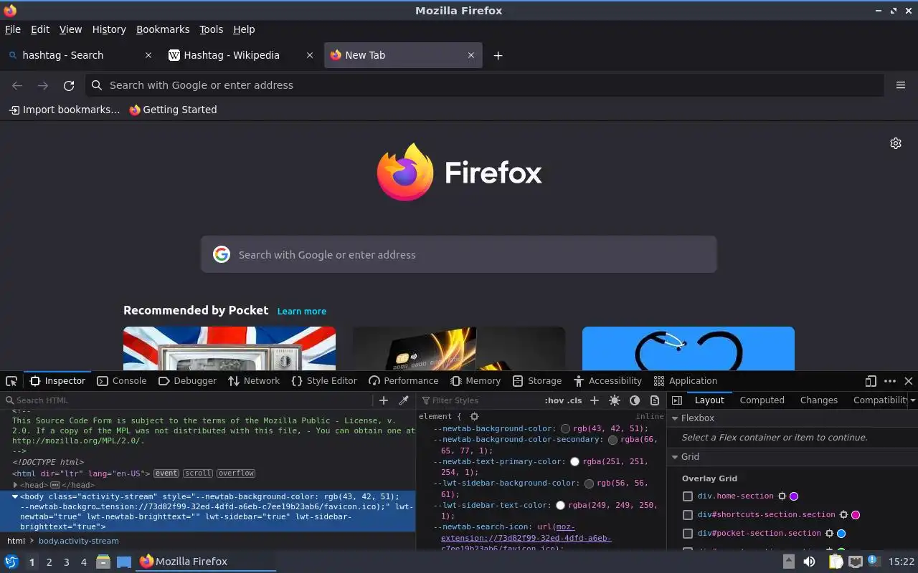Open the sidebar tabs overflow dropdown arrow
This screenshot has width=918, height=573.
(912, 400)
